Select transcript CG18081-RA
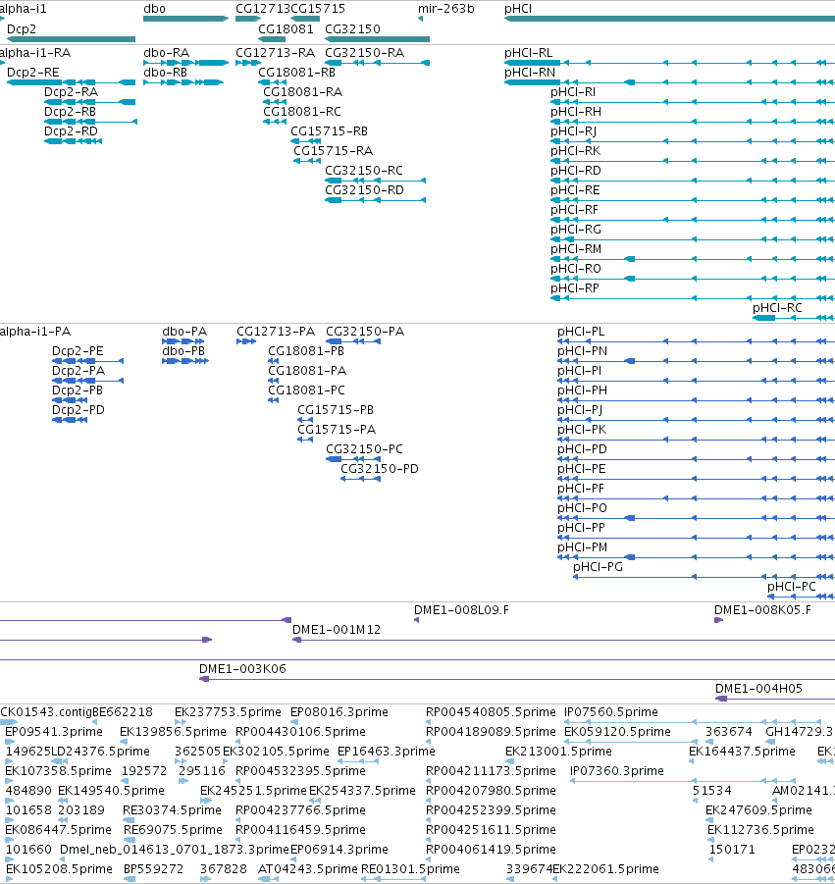Image resolution: width=835 pixels, height=884 pixels. (x=303, y=92)
